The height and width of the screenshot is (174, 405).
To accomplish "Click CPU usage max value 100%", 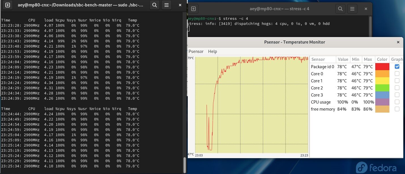I will [368, 102].
